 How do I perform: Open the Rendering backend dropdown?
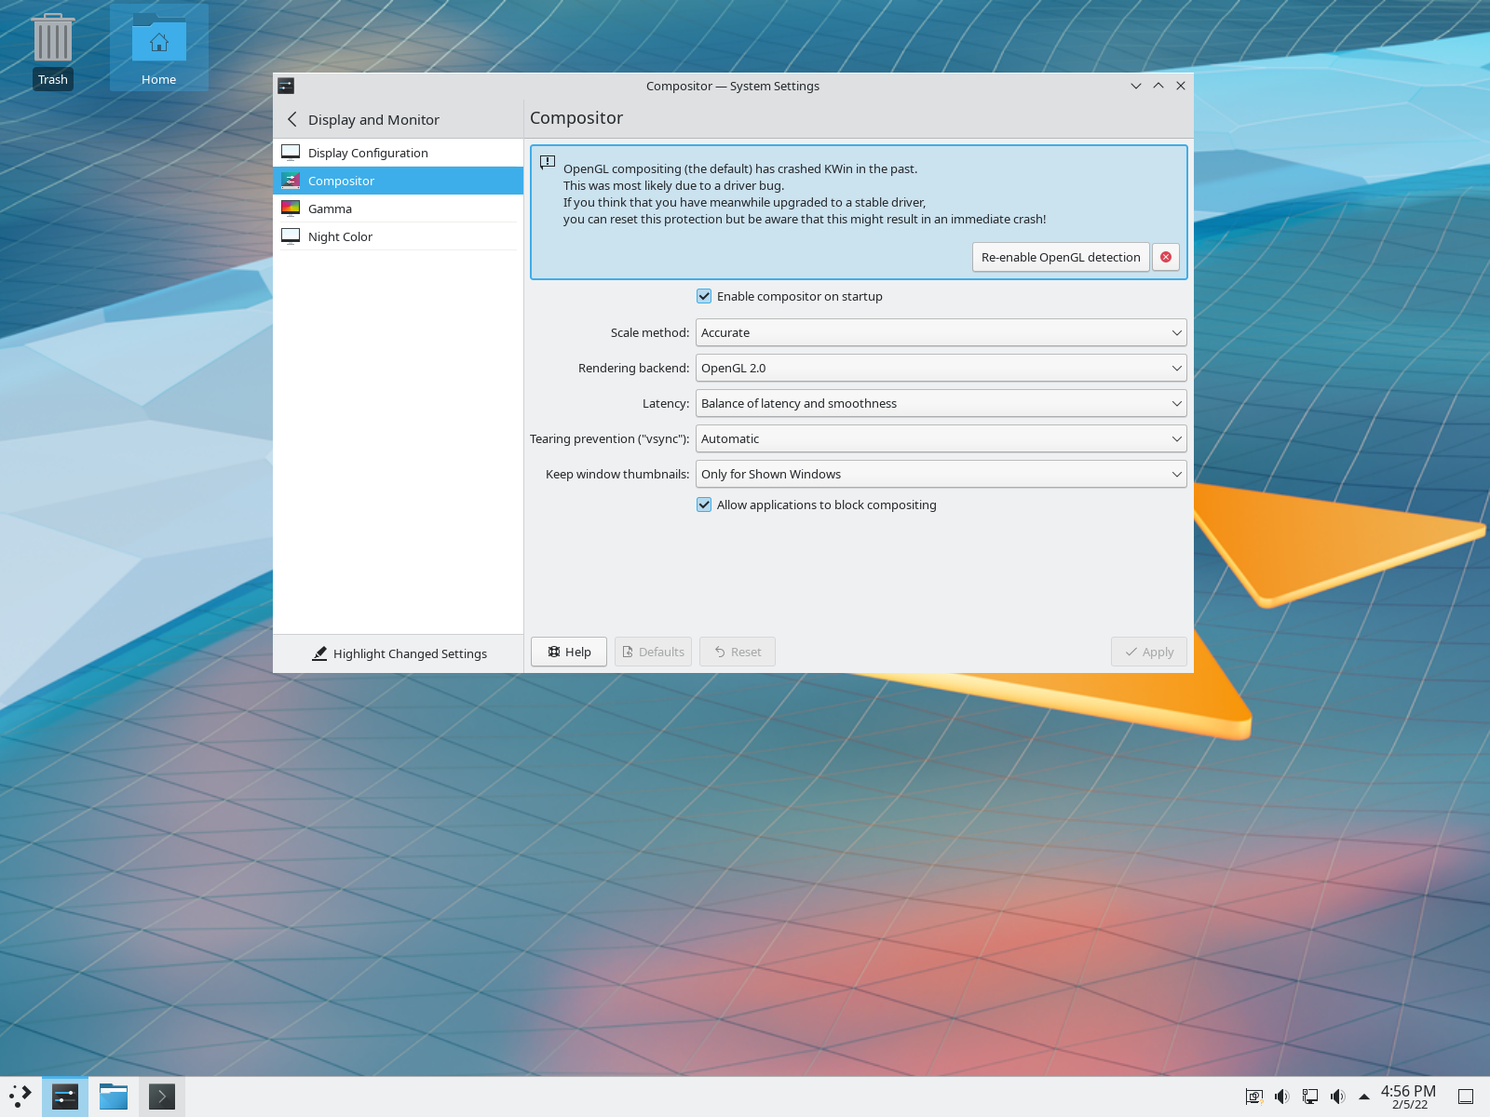(x=941, y=368)
